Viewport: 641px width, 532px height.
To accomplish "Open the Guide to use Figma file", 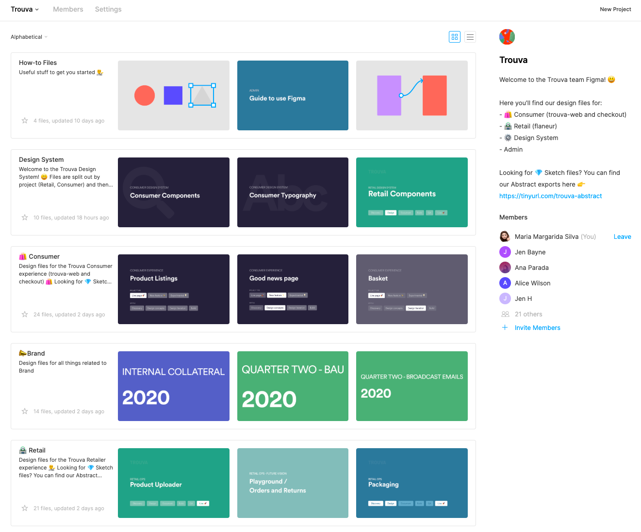I will tap(293, 95).
